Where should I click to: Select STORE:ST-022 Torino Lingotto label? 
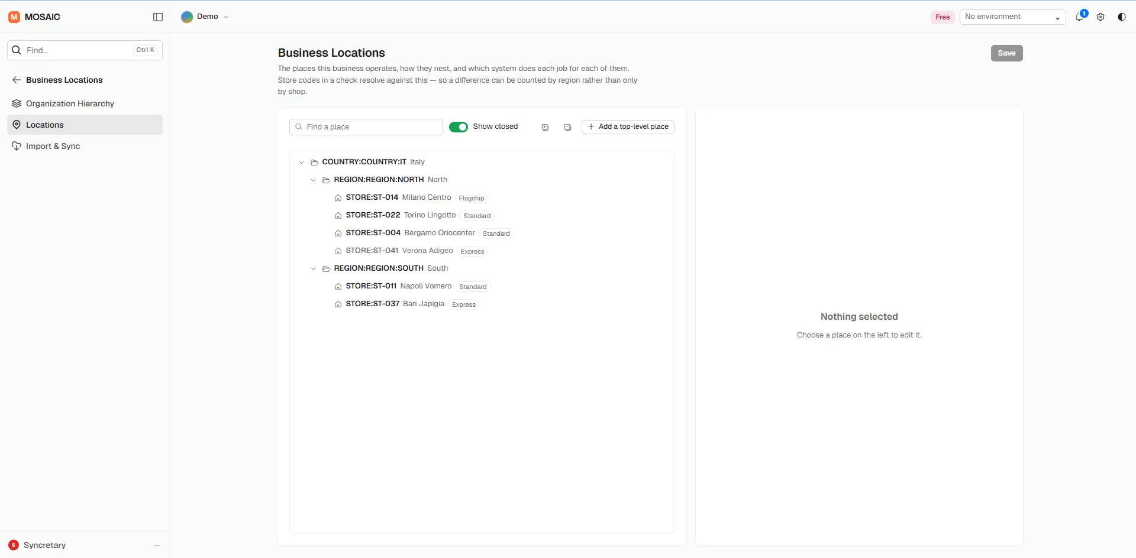point(401,215)
